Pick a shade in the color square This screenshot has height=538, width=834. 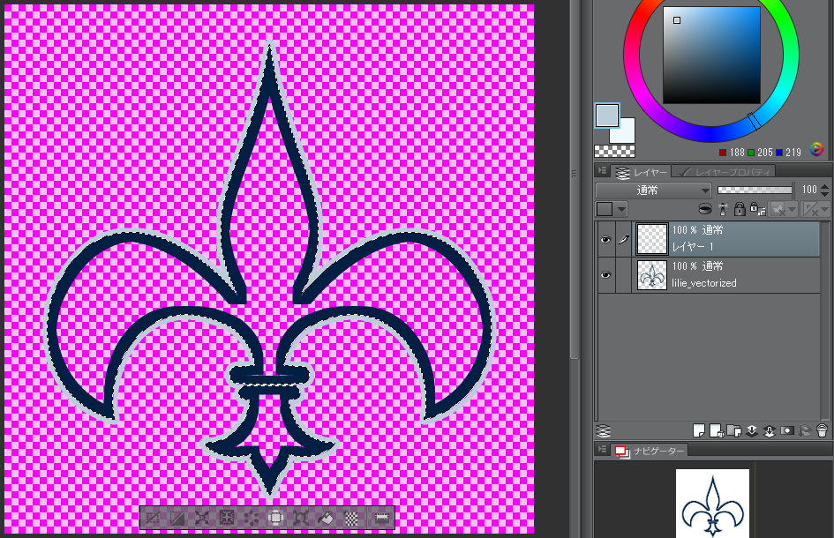(711, 55)
